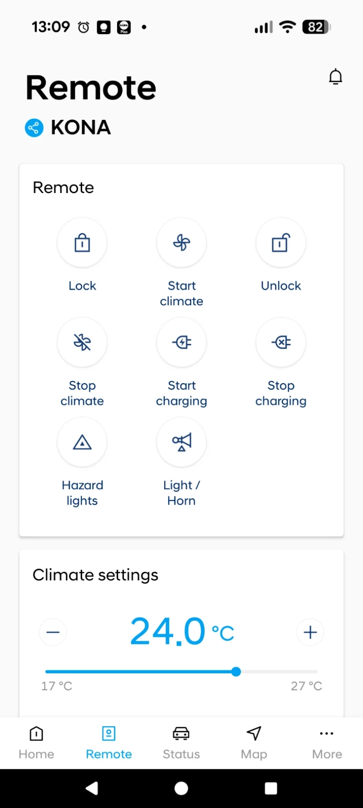The width and height of the screenshot is (363, 808).
Task: Decrease temperature with the minus button
Action: coord(53,632)
